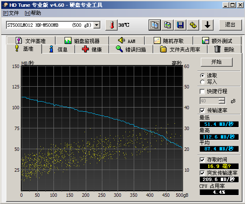Open the 额外测试 tab
The height and width of the screenshot is (204, 245).
click(x=217, y=41)
